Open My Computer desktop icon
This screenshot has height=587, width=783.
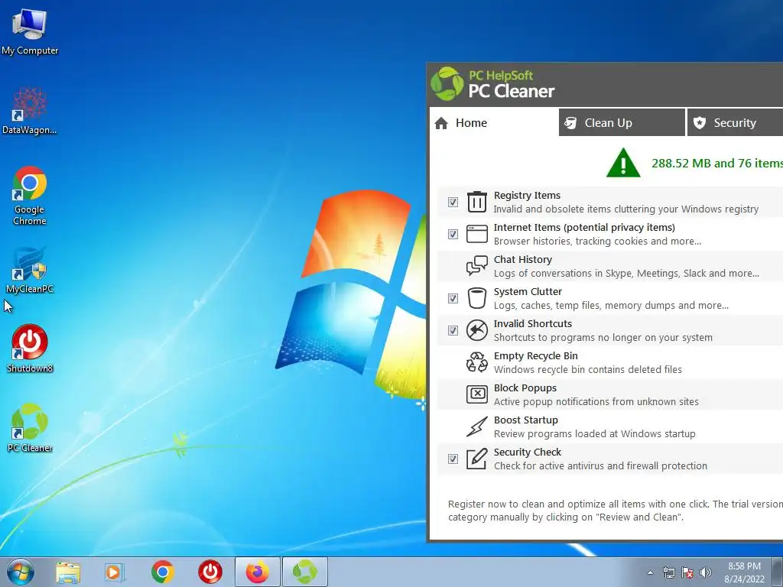coord(30,31)
